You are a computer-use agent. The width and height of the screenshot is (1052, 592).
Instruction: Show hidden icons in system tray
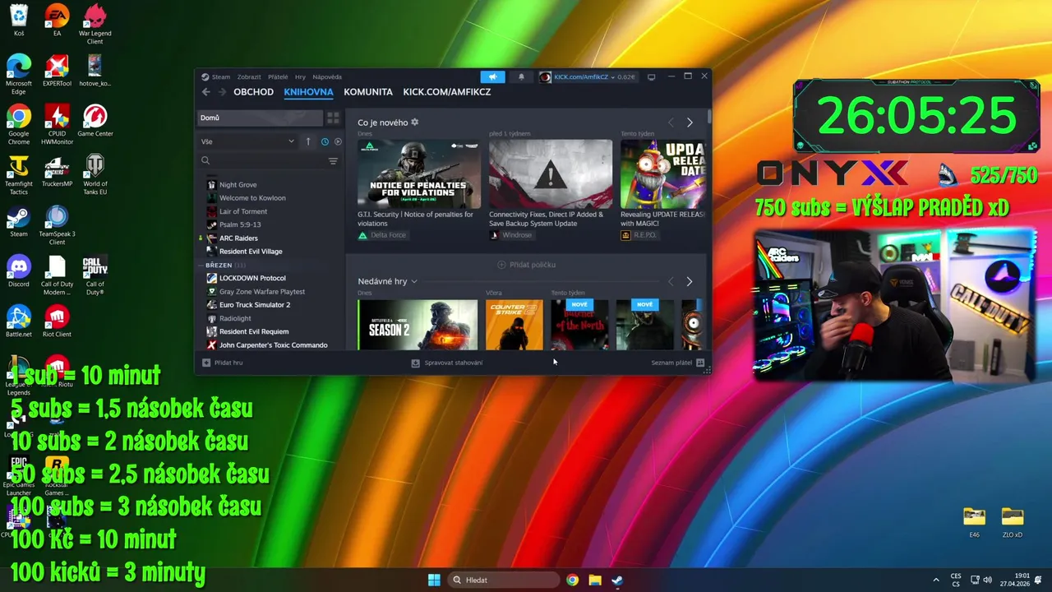935,580
